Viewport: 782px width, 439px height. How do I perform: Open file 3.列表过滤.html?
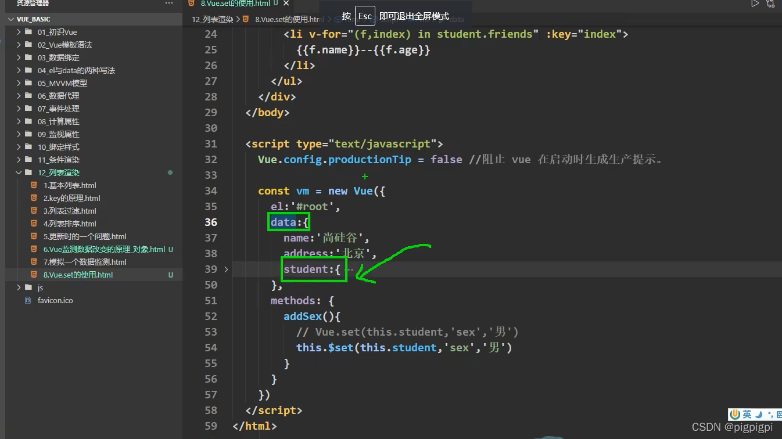tap(70, 211)
